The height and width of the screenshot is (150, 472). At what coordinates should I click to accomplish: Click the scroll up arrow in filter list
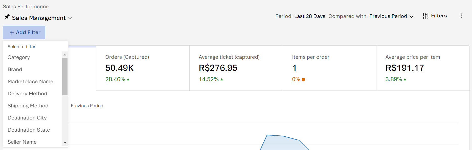(x=65, y=55)
